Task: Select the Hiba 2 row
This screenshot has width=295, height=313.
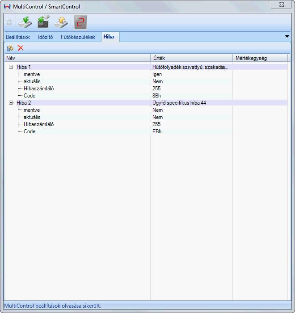Action: 146,103
